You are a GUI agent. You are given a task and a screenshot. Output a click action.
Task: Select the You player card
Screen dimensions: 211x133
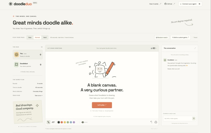28,55
